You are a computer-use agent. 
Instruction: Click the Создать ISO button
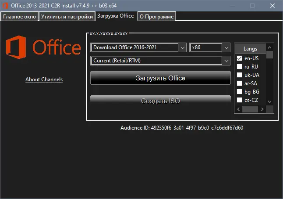click(x=160, y=101)
